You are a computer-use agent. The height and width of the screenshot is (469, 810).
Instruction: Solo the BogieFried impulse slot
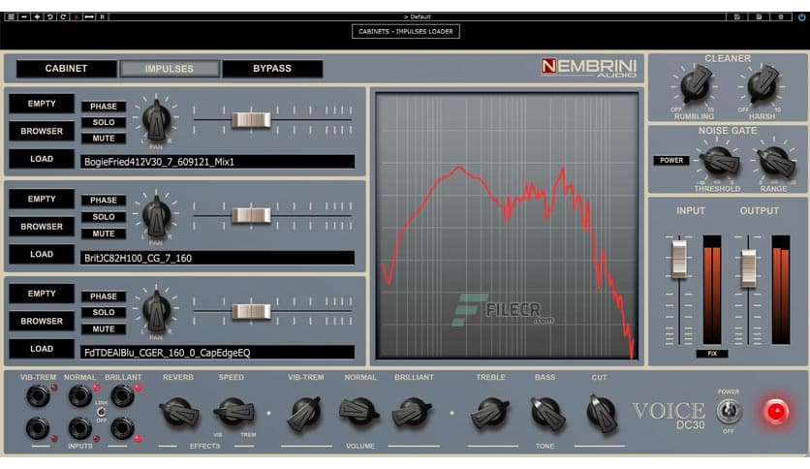tap(104, 122)
